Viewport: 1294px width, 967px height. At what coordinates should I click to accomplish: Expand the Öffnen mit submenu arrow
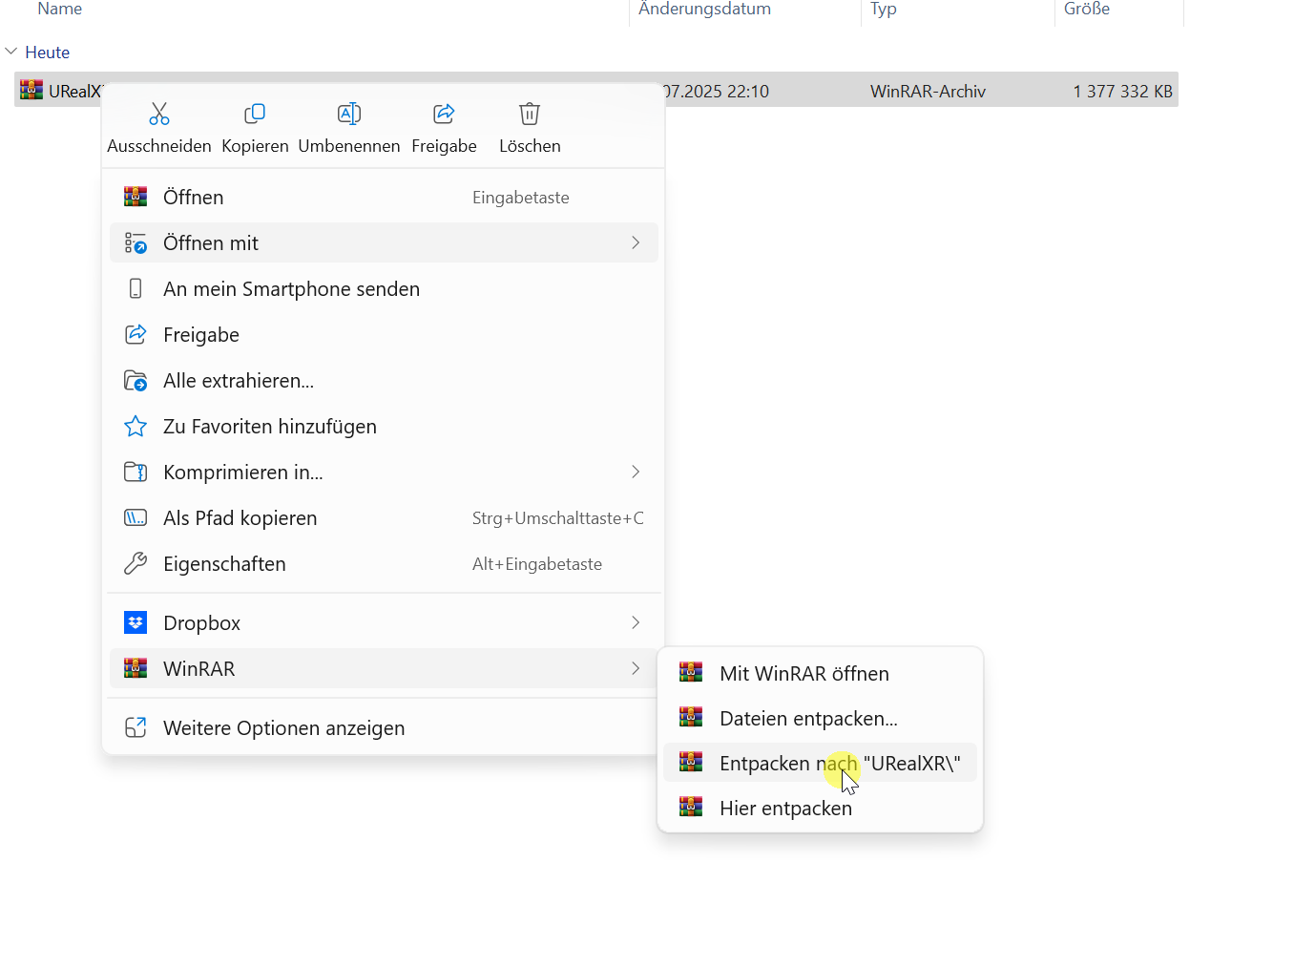636,243
